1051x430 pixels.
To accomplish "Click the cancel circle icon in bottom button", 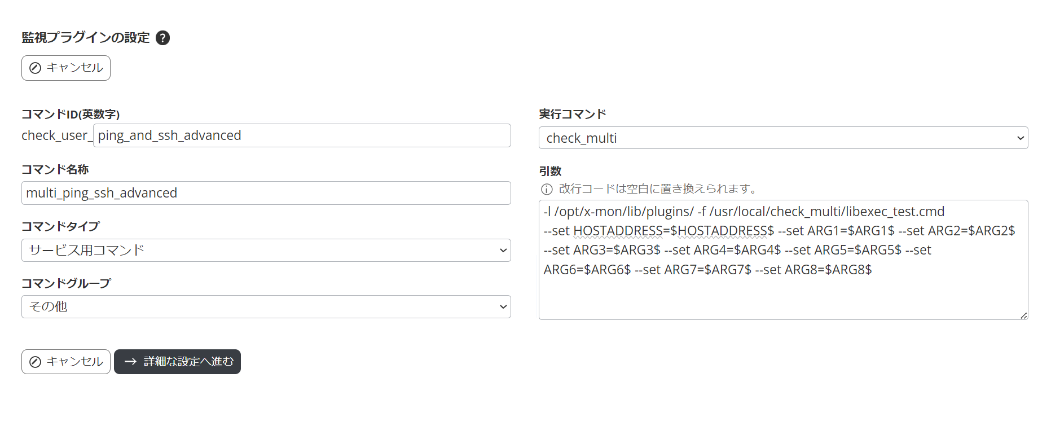I will 35,362.
